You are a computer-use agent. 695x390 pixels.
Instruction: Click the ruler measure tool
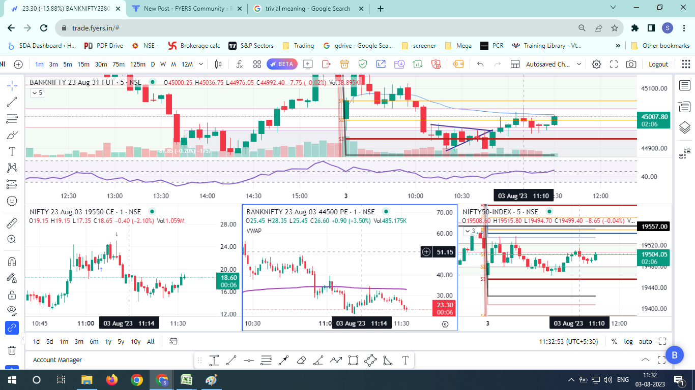coord(12,222)
